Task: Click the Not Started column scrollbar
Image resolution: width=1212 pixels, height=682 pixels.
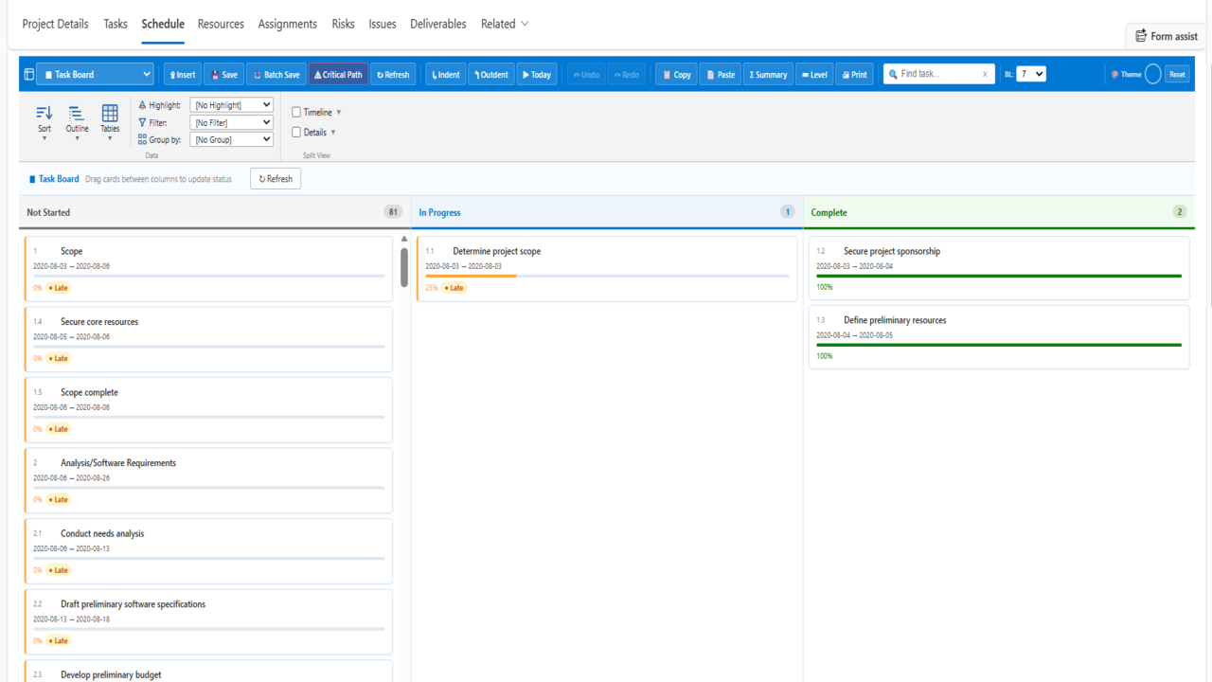Action: [x=404, y=267]
